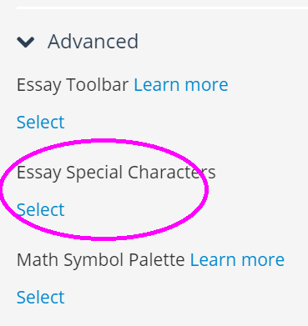Click Select under Math Symbol Palette
The image size is (308, 326).
click(41, 297)
